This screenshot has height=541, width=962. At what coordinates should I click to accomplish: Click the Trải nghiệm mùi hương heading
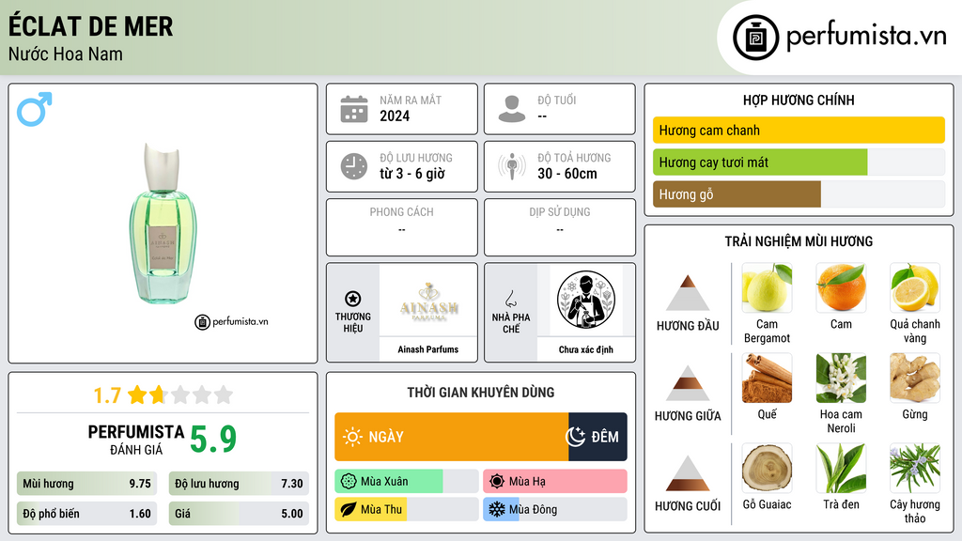click(799, 241)
